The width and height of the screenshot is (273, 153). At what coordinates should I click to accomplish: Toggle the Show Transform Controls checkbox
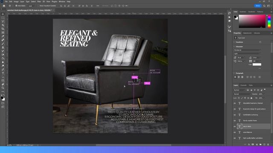38,6
